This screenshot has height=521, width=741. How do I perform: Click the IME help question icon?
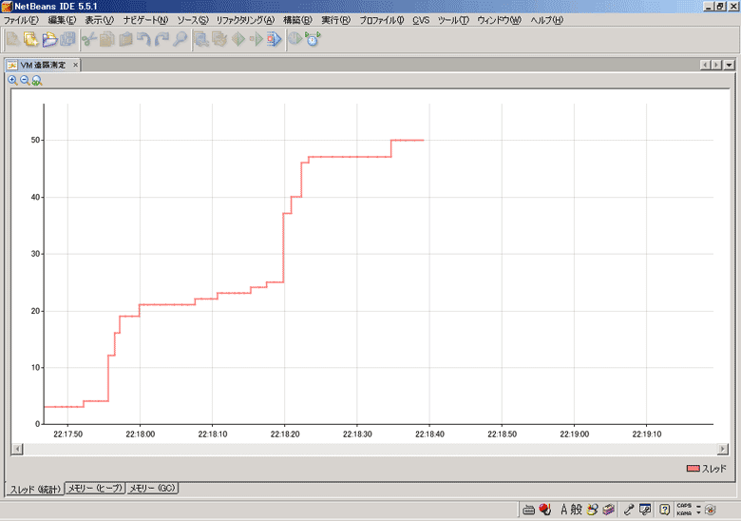coord(664,510)
